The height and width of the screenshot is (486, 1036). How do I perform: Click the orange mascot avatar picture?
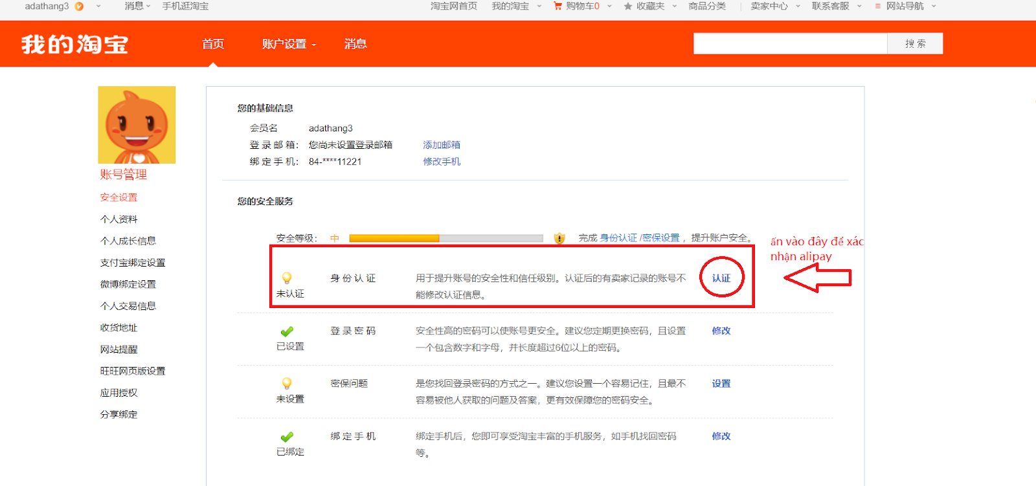(137, 125)
